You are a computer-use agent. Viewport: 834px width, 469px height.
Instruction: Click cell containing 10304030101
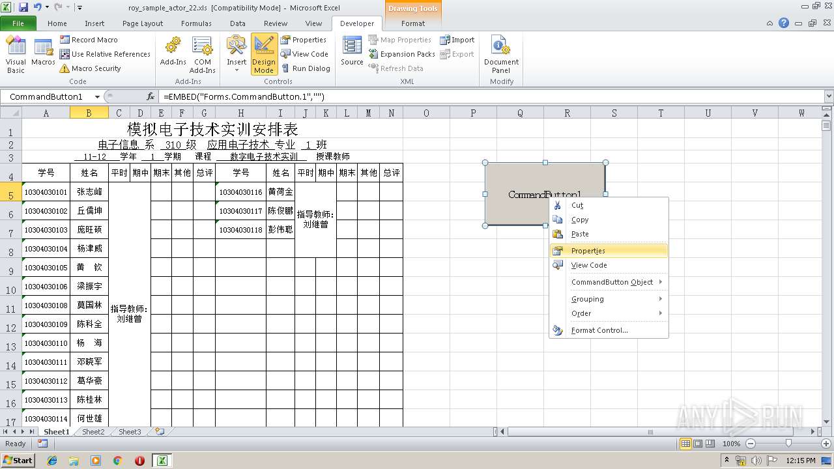[x=46, y=192]
